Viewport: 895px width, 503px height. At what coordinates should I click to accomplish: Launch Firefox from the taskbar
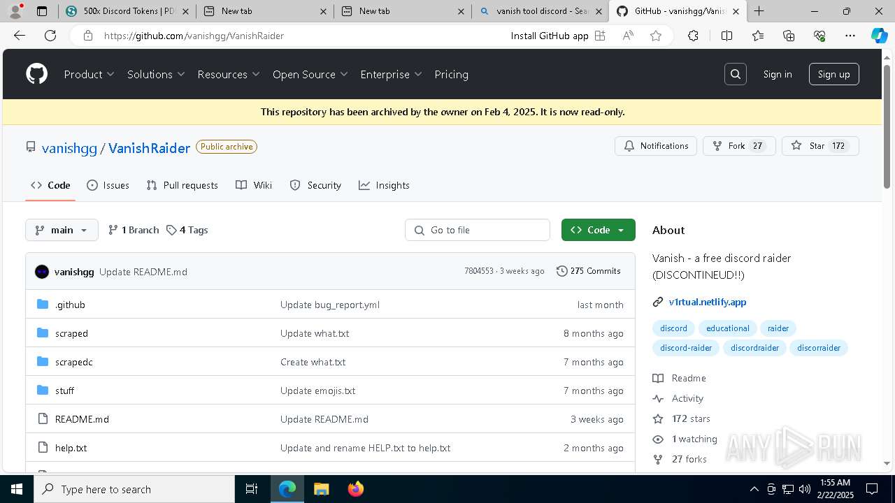tap(356, 489)
